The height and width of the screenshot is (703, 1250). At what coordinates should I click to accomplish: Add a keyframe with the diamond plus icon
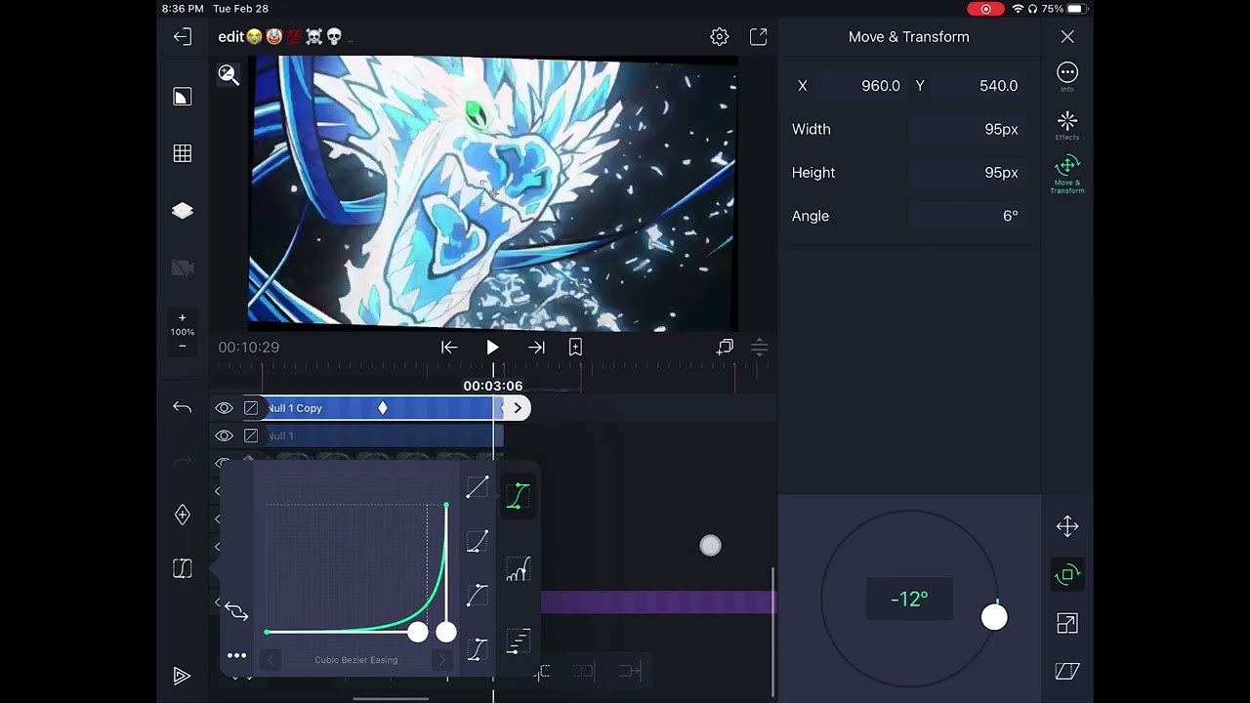tap(183, 515)
